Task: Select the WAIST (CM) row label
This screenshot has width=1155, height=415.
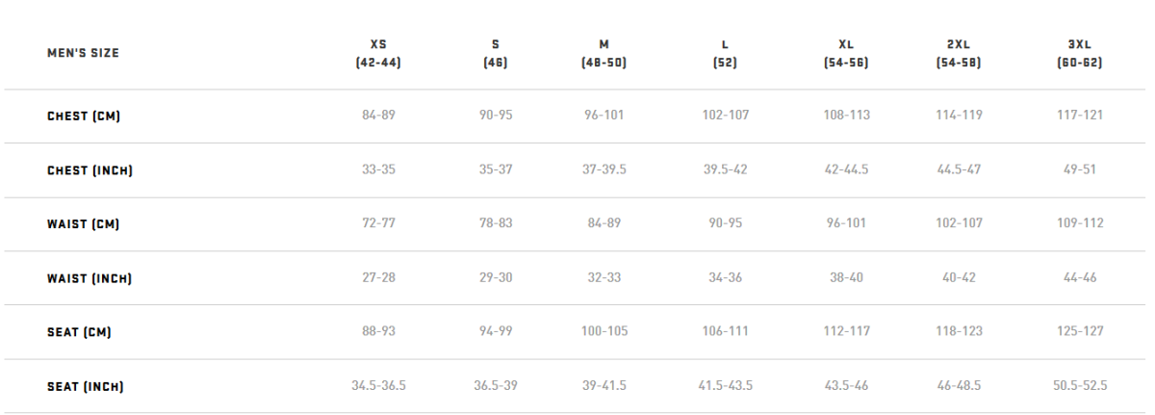Action: (x=83, y=224)
